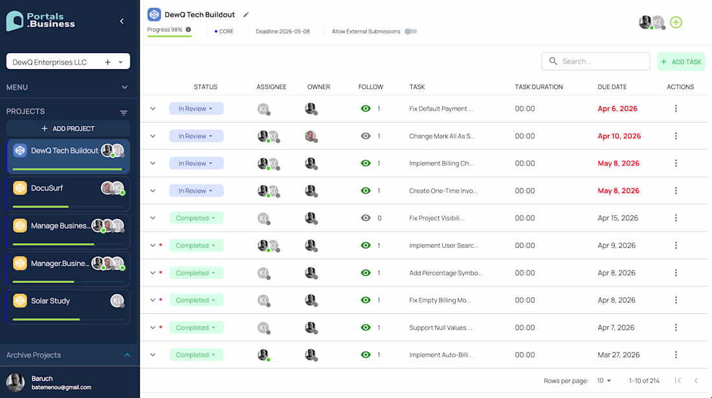Open actions menu for Implement Auto-Billing task
Image resolution: width=712 pixels, height=398 pixels.
point(676,355)
